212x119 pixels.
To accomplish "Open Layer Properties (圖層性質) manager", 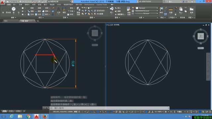I will coord(78,11).
